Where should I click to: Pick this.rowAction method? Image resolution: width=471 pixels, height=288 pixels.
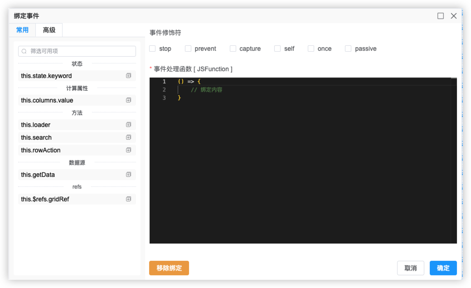click(77, 150)
